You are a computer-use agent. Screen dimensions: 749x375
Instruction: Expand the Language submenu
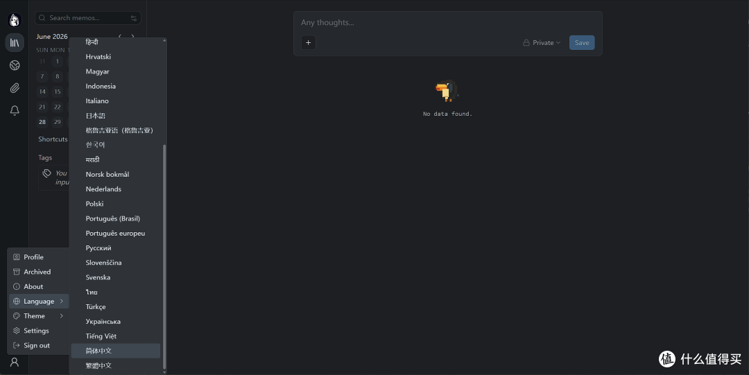[39, 301]
